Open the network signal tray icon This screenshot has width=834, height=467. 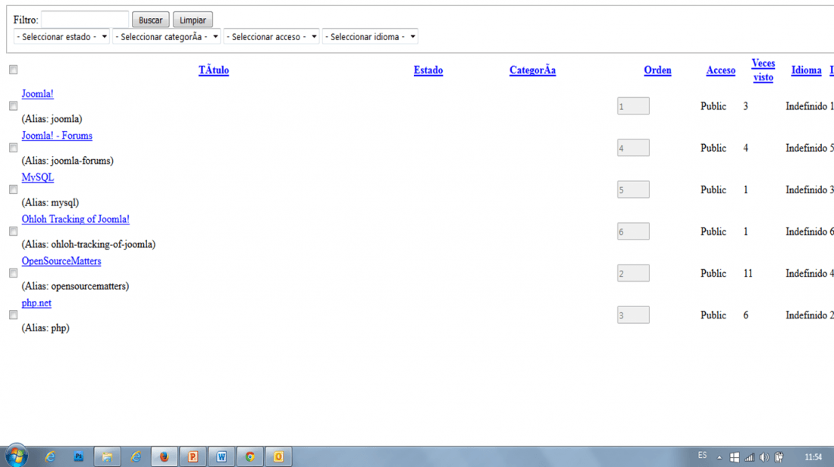(x=749, y=457)
